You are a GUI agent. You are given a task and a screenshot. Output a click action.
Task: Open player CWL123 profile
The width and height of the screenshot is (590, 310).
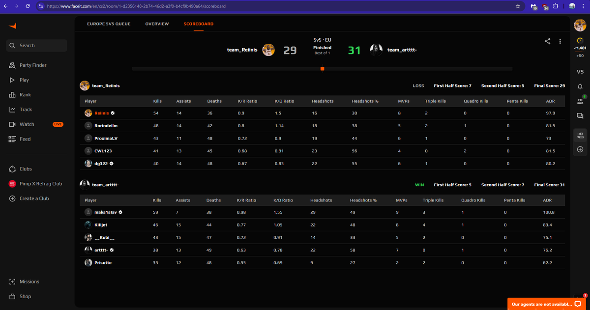click(x=103, y=151)
